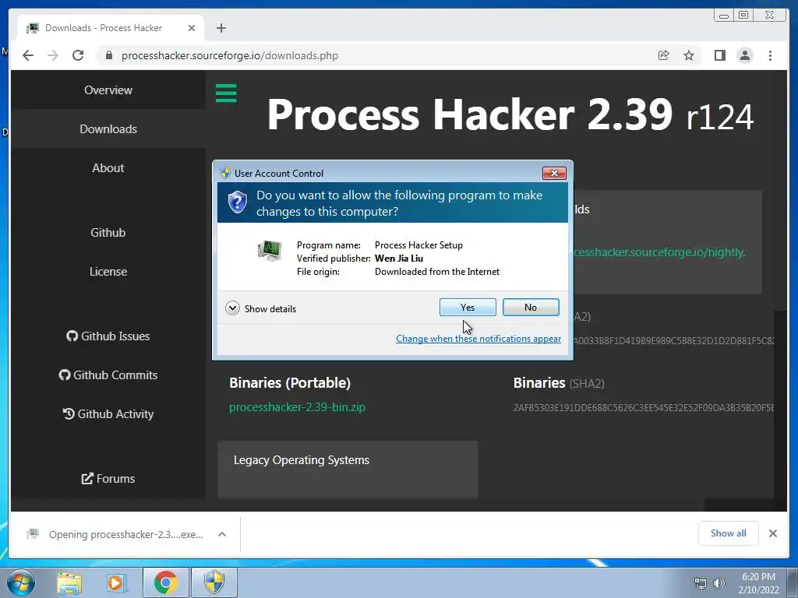This screenshot has height=598, width=798.
Task: Click the address bar URL
Action: (x=230, y=55)
